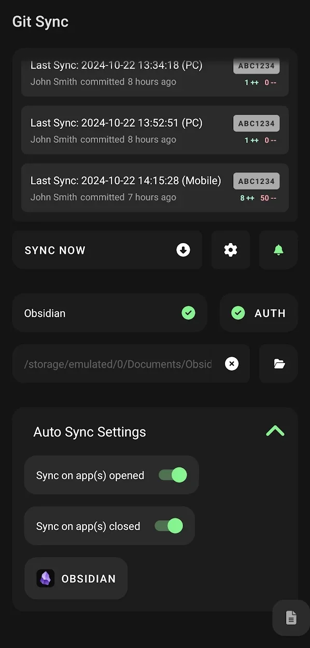Open the 14:15:28 (Mobile) sync entry
The image size is (310, 648).
coord(155,188)
